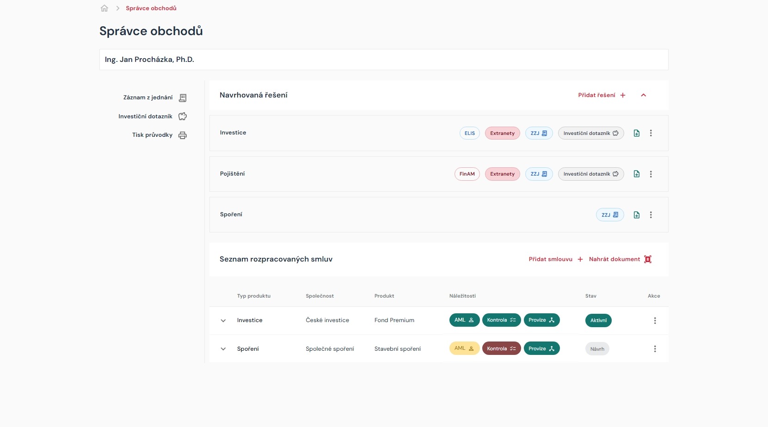
Task: Open Investiční dotazník in sidebar
Action: (x=152, y=116)
